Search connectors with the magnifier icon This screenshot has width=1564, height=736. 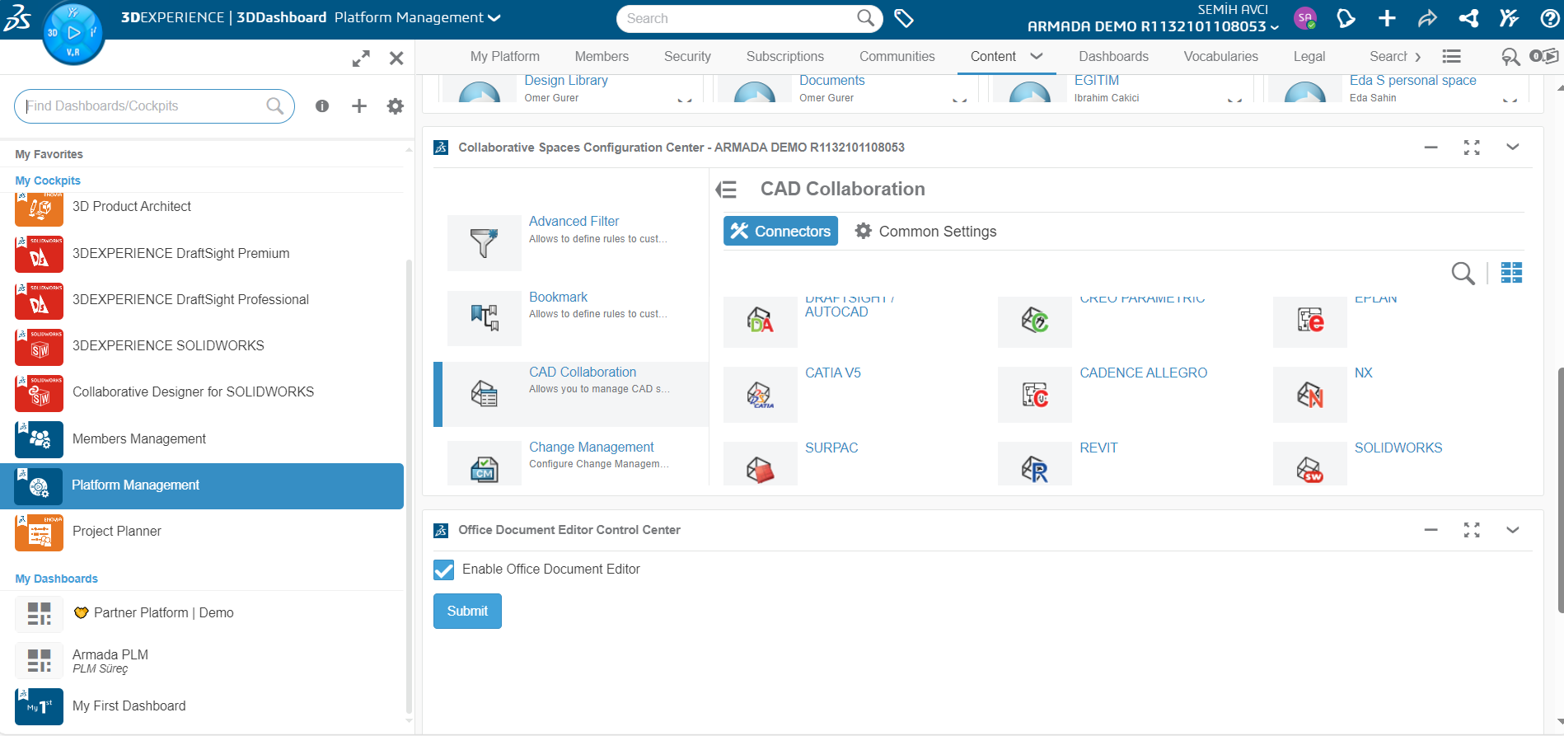tap(1463, 273)
